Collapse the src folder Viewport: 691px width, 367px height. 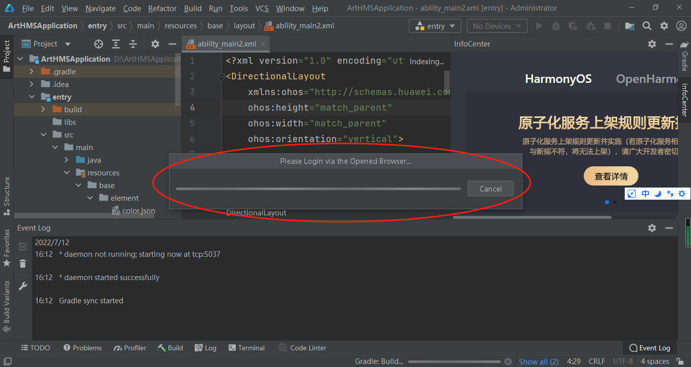coord(43,135)
